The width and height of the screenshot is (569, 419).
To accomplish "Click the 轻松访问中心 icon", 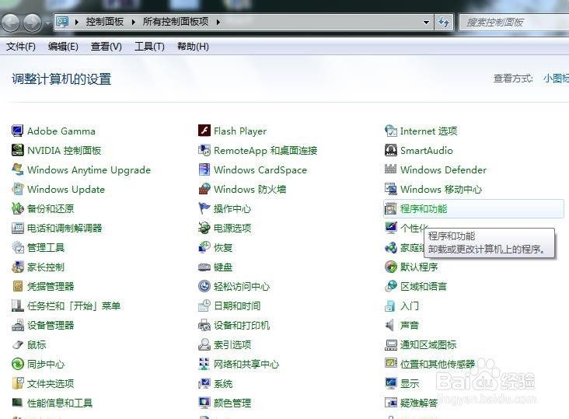I will coord(204,286).
